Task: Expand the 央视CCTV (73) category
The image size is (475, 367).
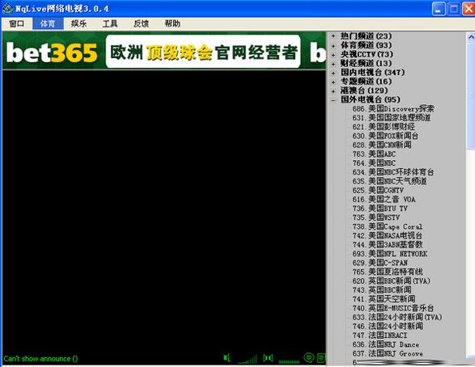Action: point(333,54)
